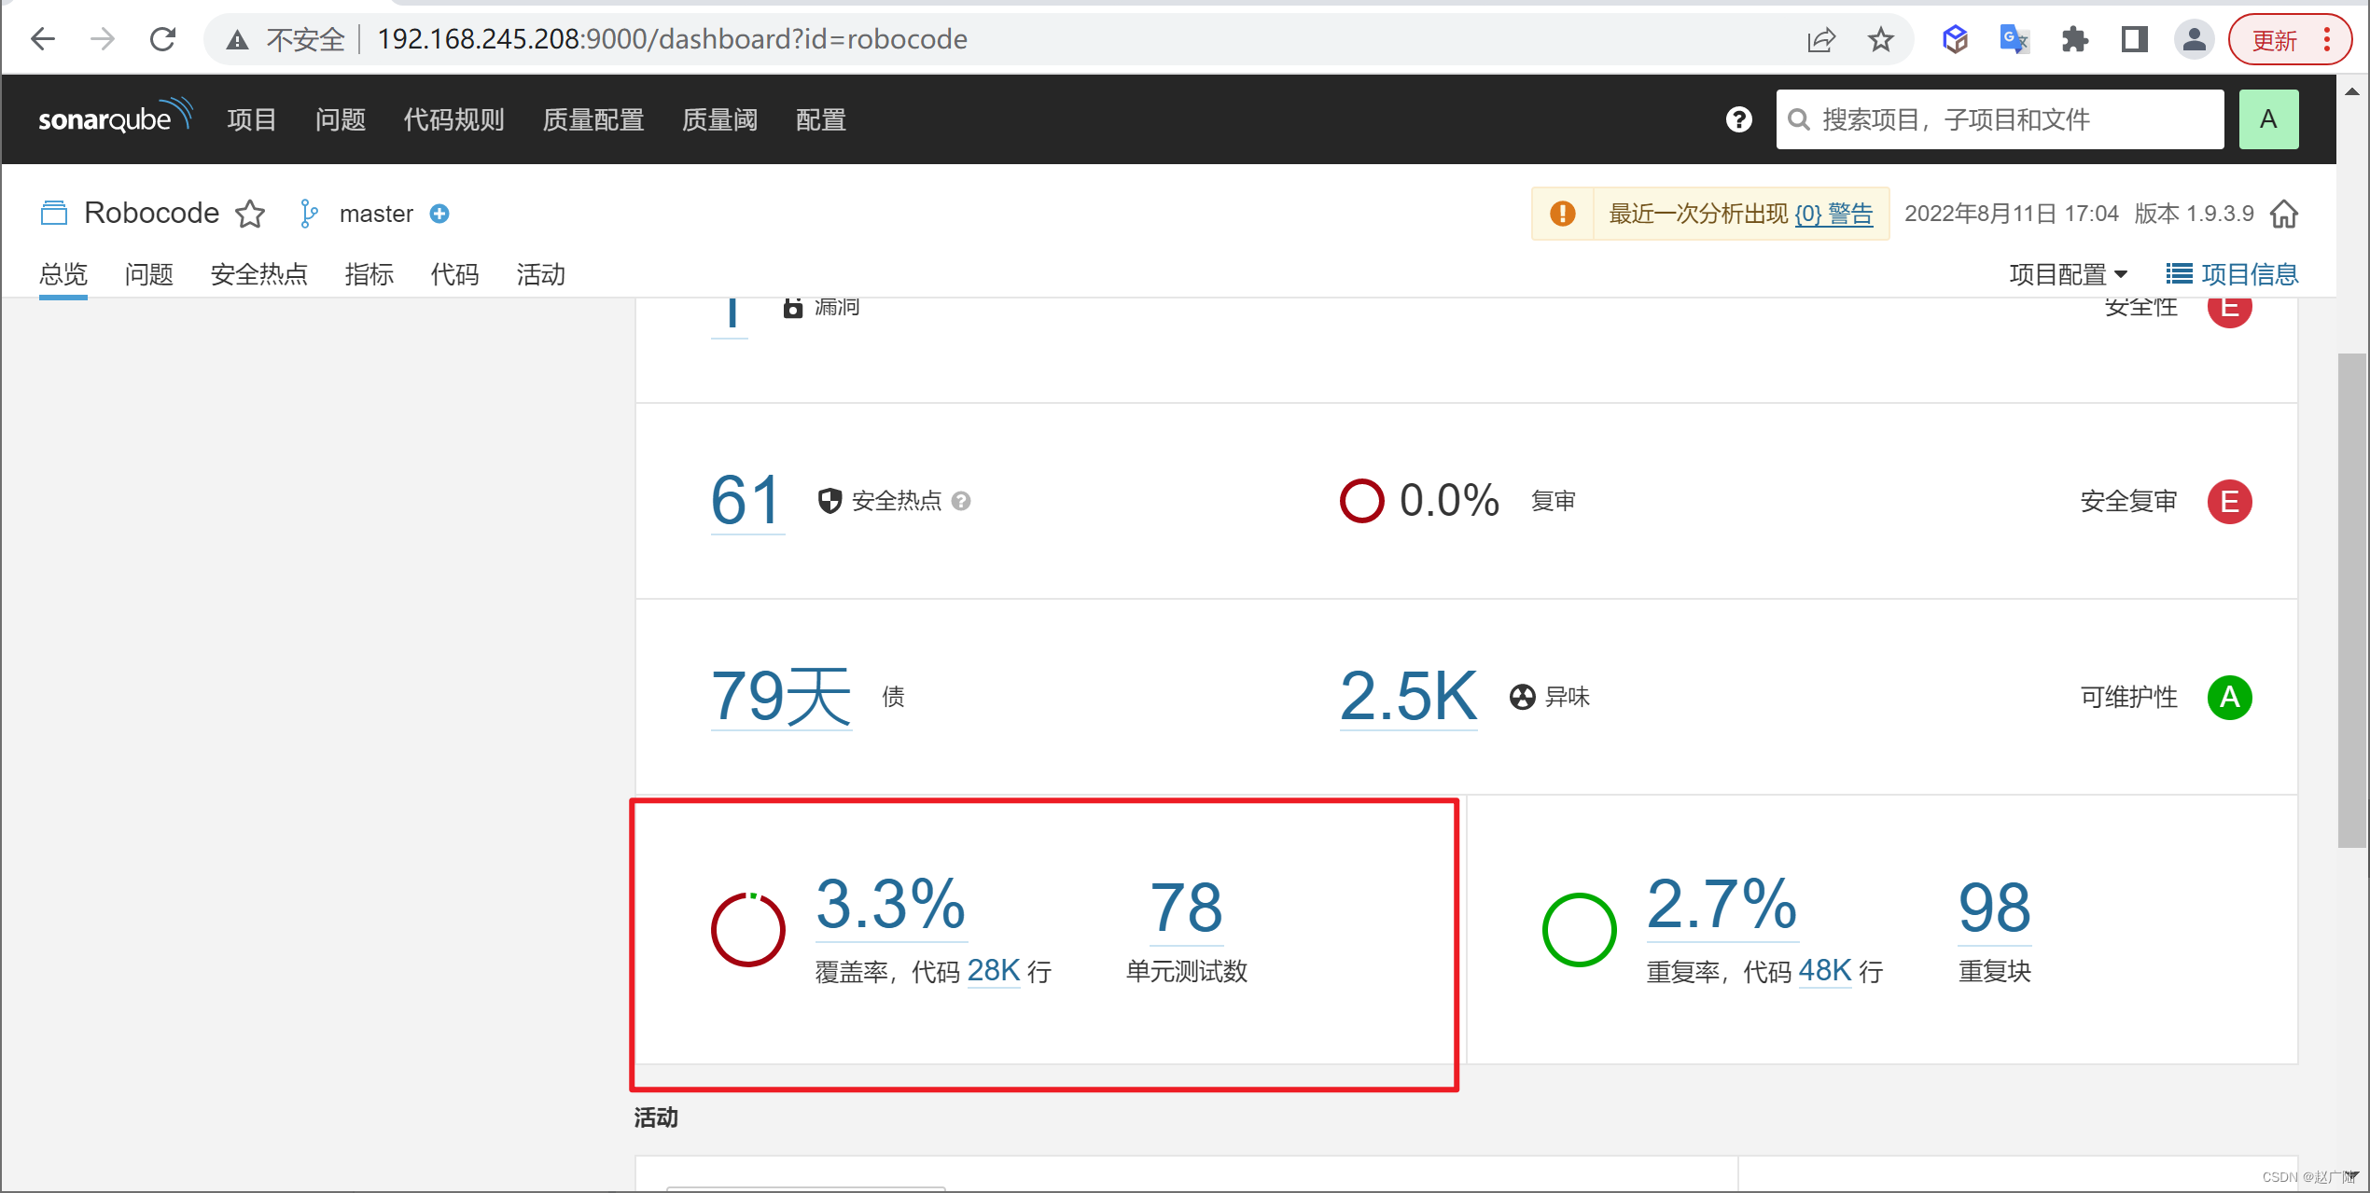The image size is (2370, 1193).
Task: Open the blue cube extension icon
Action: [1956, 40]
